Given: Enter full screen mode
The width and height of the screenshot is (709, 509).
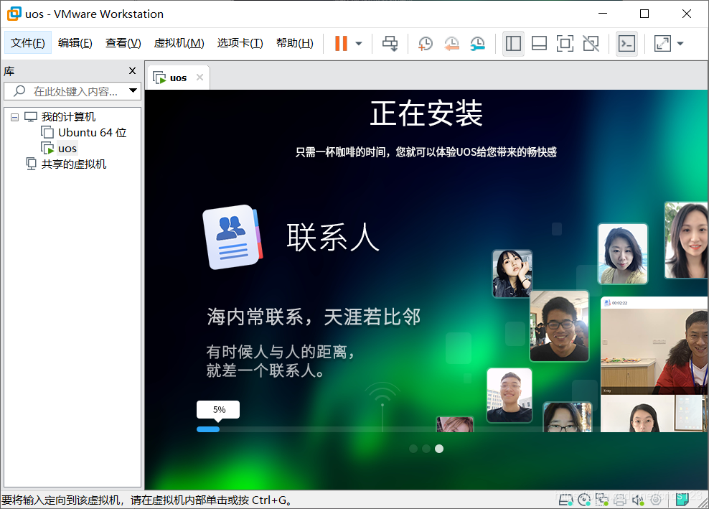Looking at the screenshot, I should click(565, 44).
